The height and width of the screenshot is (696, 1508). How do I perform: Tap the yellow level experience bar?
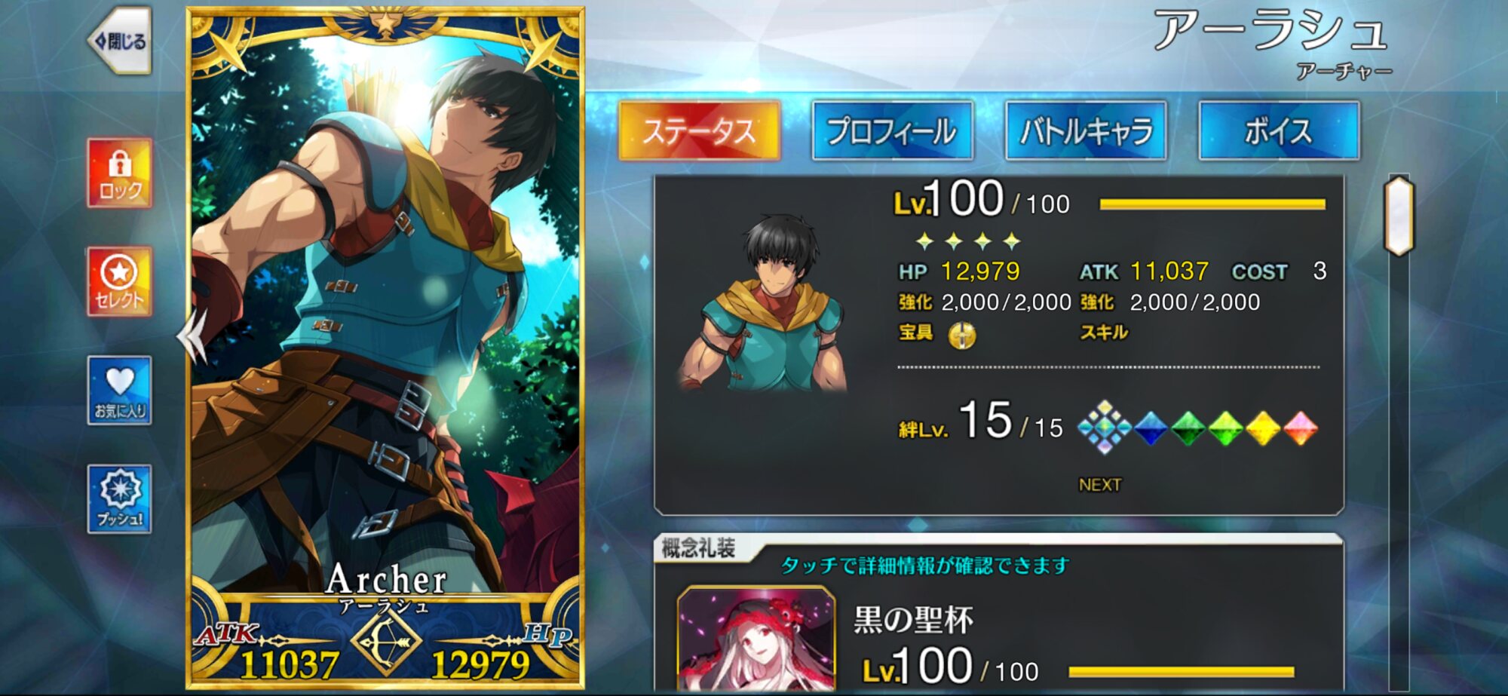coord(1212,204)
